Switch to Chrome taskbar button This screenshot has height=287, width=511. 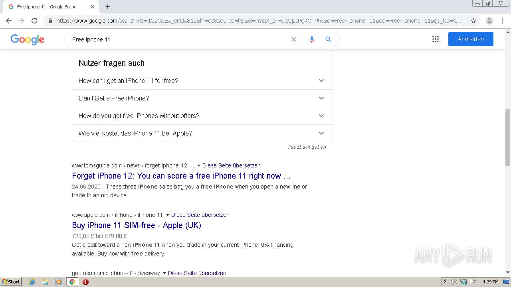pos(72,282)
